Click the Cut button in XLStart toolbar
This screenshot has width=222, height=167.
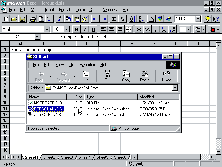click(x=108, y=76)
